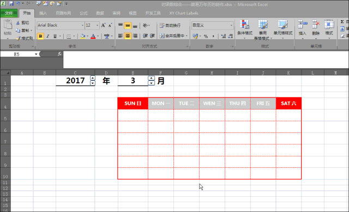
Task: Open Cell Styles gallery
Action: coord(283,29)
